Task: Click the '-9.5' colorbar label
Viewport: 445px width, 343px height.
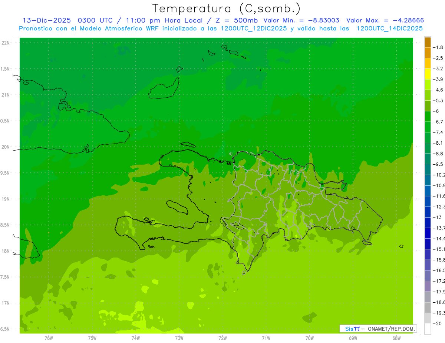Action: [x=438, y=164]
